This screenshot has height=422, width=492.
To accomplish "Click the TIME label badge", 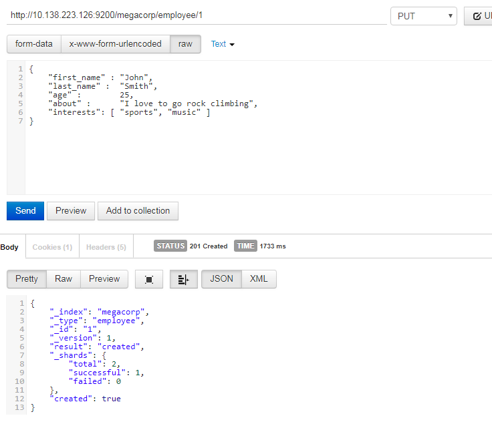I will (x=245, y=246).
